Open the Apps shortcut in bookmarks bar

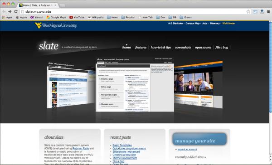coord(7,17)
